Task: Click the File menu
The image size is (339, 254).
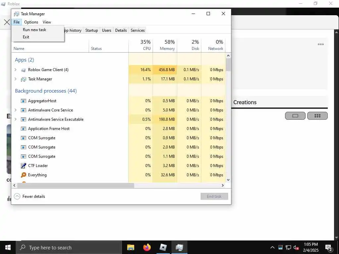Action: [x=17, y=22]
